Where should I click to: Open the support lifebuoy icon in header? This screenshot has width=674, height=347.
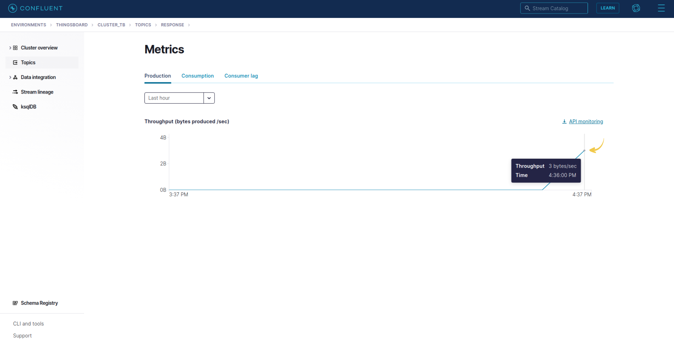(x=635, y=8)
